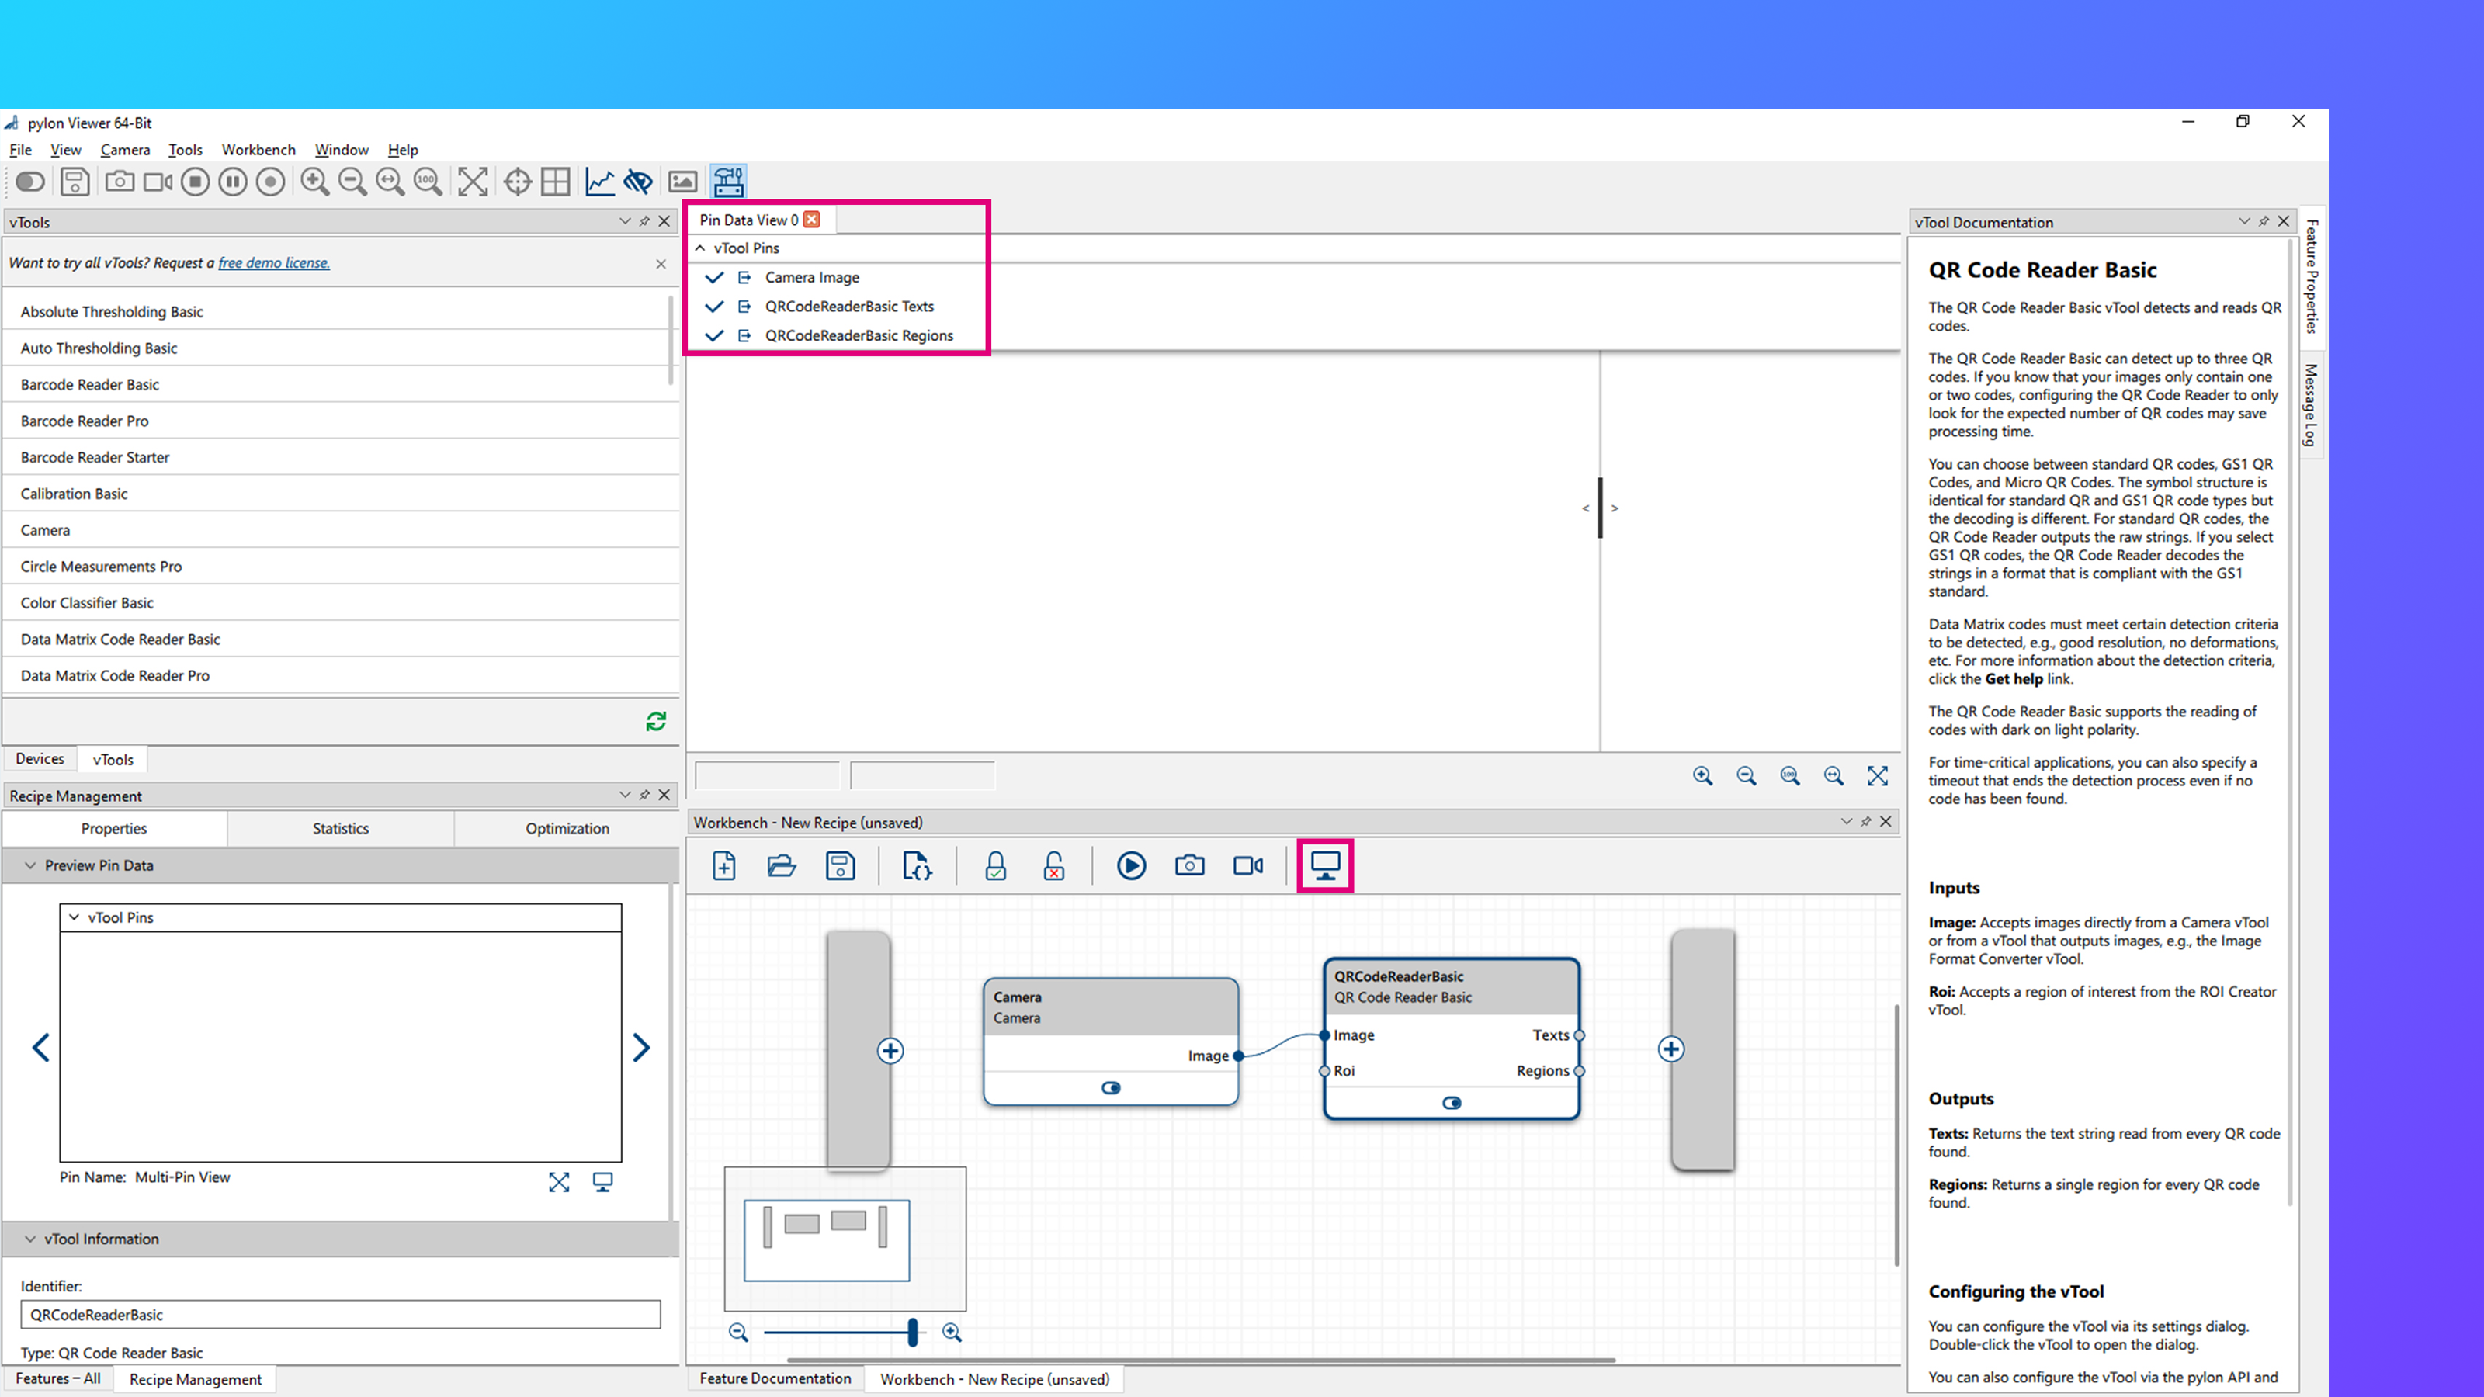Click the Pin Data View toolbar icon

click(x=1325, y=865)
